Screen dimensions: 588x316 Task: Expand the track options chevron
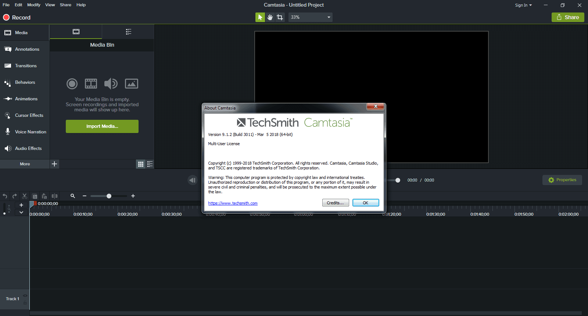tap(21, 212)
